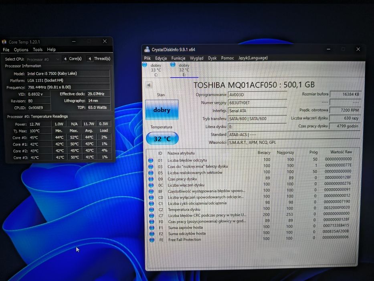Click the Bieżący column header
This screenshot has height=281, width=374.
click(x=264, y=153)
